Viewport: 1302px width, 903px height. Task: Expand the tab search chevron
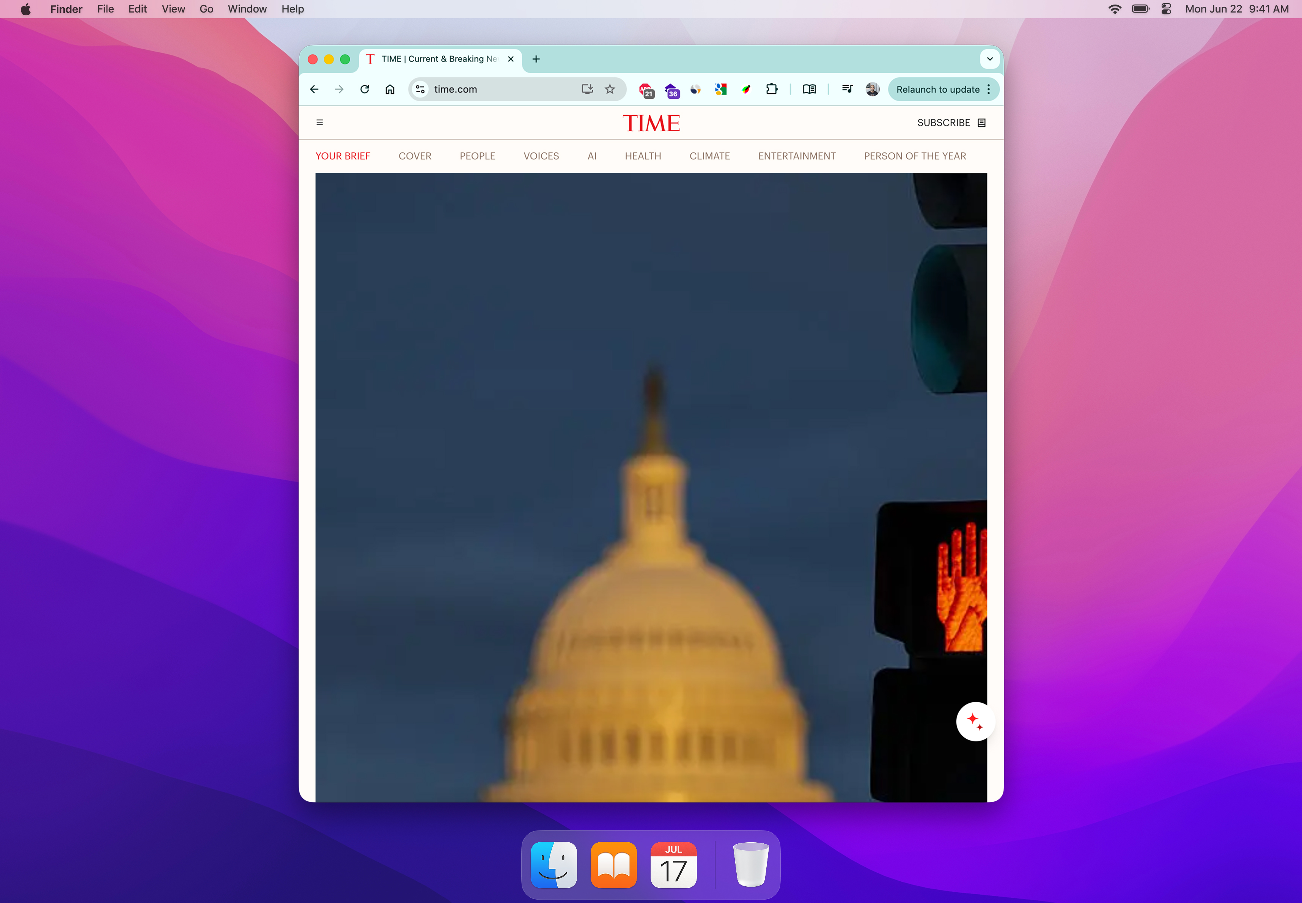pyautogui.click(x=989, y=59)
